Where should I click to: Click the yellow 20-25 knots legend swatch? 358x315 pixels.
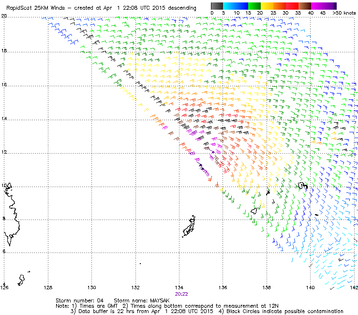(x=267, y=6)
